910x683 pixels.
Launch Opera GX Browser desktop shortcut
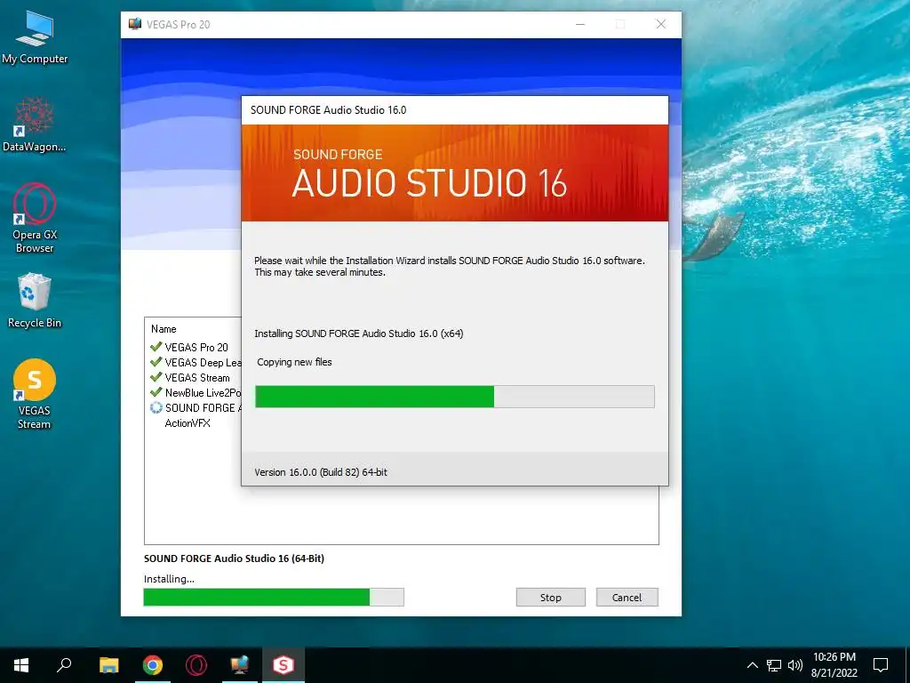coord(35,218)
